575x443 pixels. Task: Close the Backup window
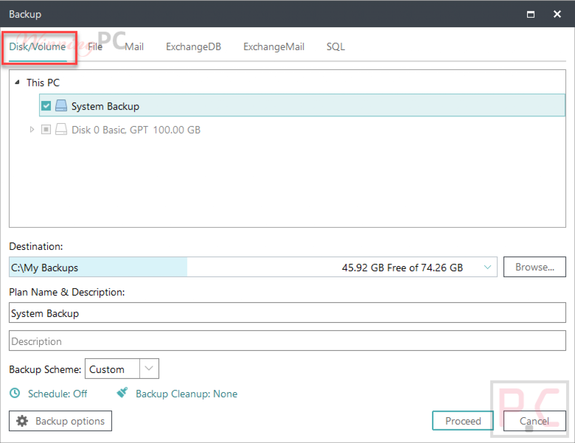pos(557,14)
